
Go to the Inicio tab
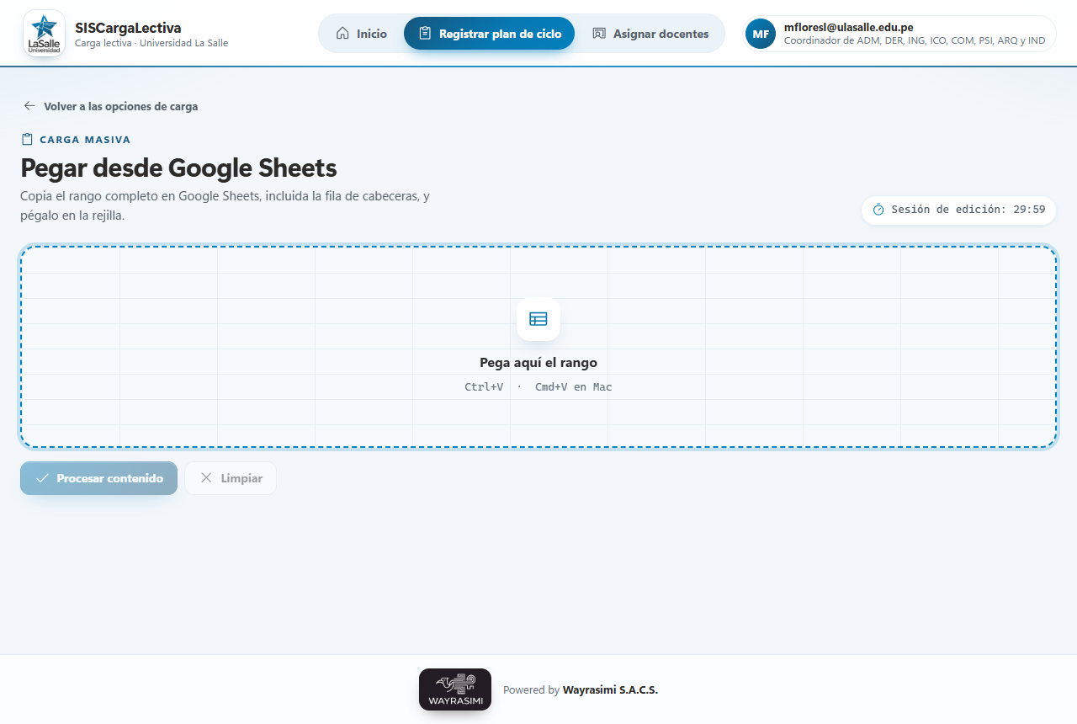(362, 34)
